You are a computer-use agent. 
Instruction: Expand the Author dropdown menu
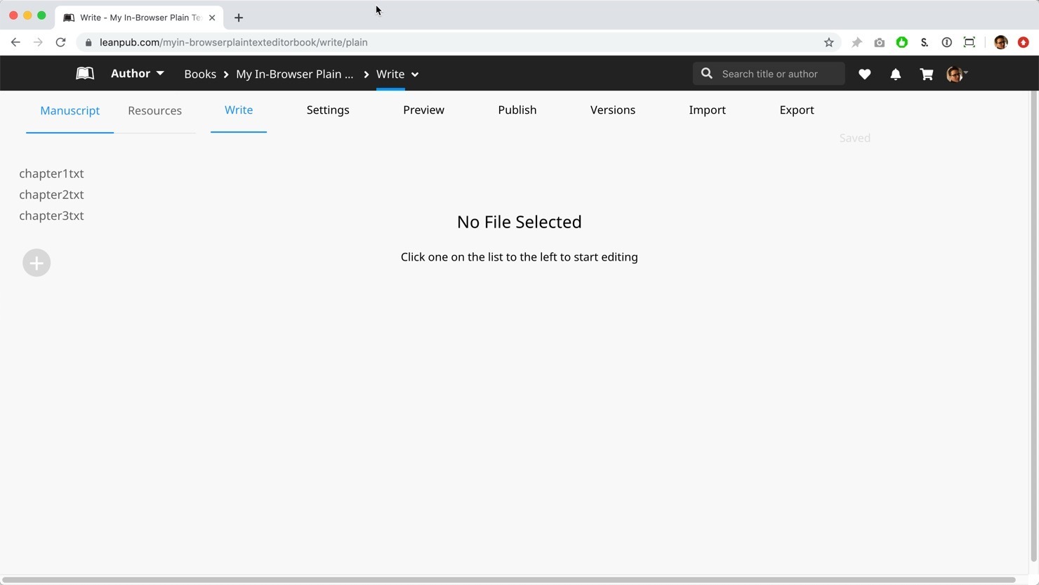pyautogui.click(x=138, y=74)
